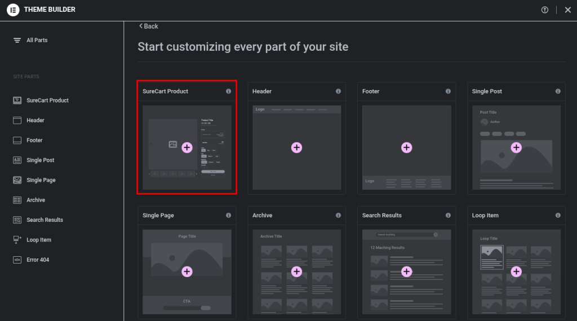Select Error 404 in the sidebar
The height and width of the screenshot is (321, 577).
[x=37, y=260]
